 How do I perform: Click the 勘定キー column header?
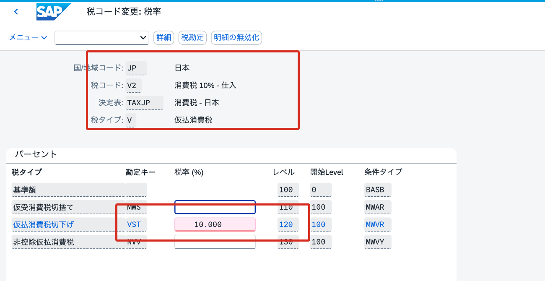pos(140,172)
